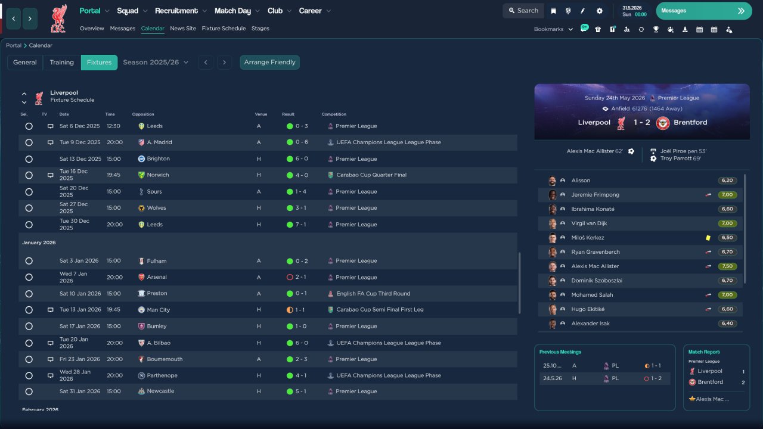763x429 pixels.
Task: Click the Arrange Friendly button
Action: pyautogui.click(x=269, y=63)
